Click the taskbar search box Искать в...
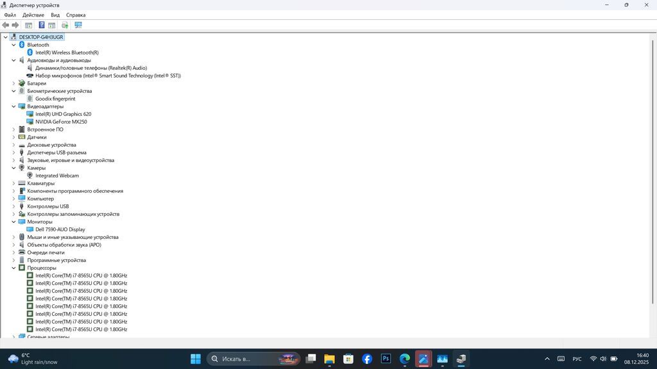Image resolution: width=657 pixels, height=369 pixels. (253, 359)
